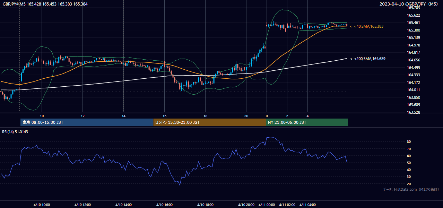
Task: Click price axis value 165.783
Action: (x=413, y=8)
